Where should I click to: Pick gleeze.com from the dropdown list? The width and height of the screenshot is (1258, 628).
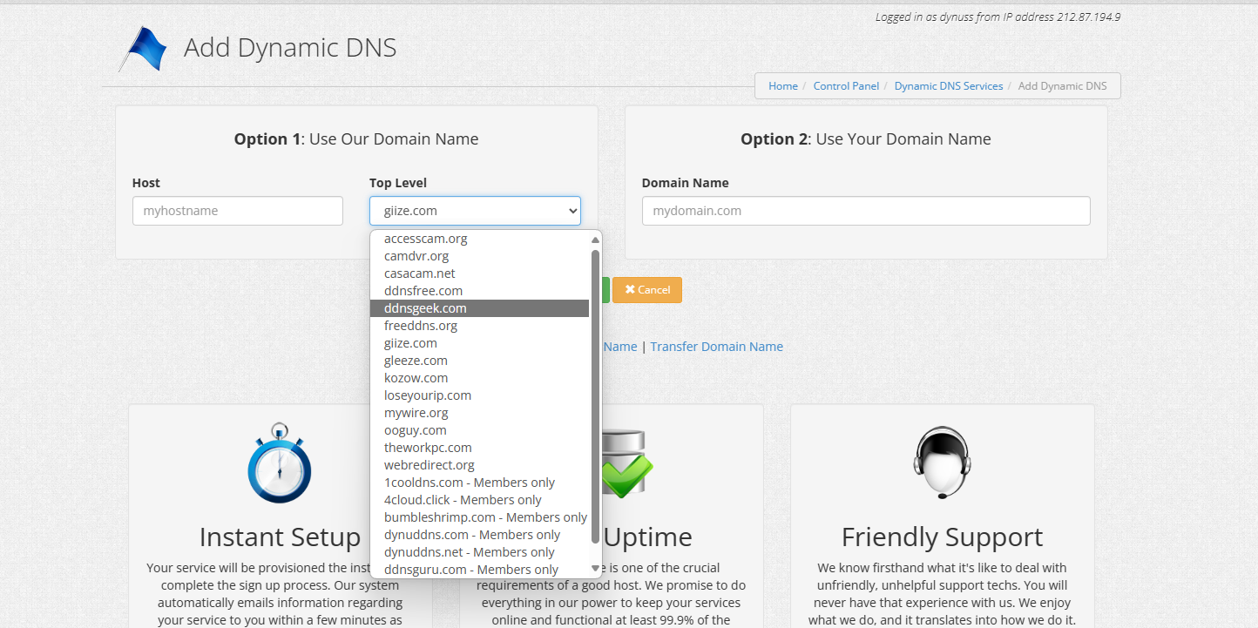(479, 361)
